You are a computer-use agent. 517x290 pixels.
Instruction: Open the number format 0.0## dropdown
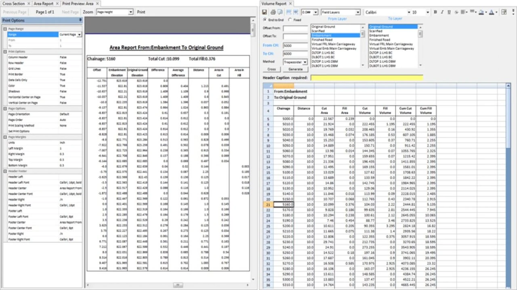tap(316, 12)
